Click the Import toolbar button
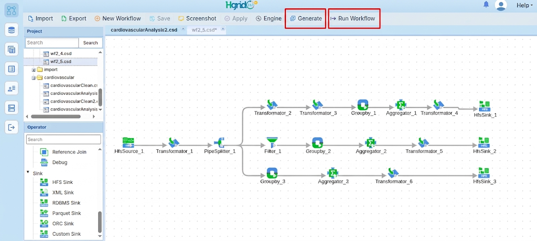 40,18
